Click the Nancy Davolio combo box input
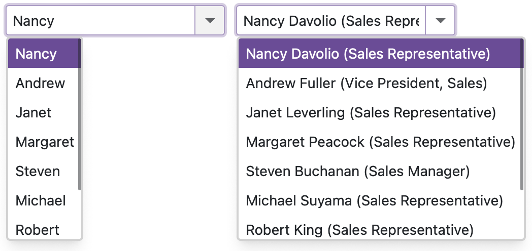The image size is (532, 251). pyautogui.click(x=331, y=21)
